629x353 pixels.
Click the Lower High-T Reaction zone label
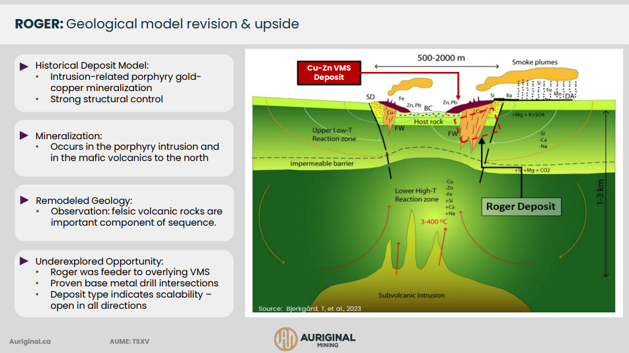417,195
